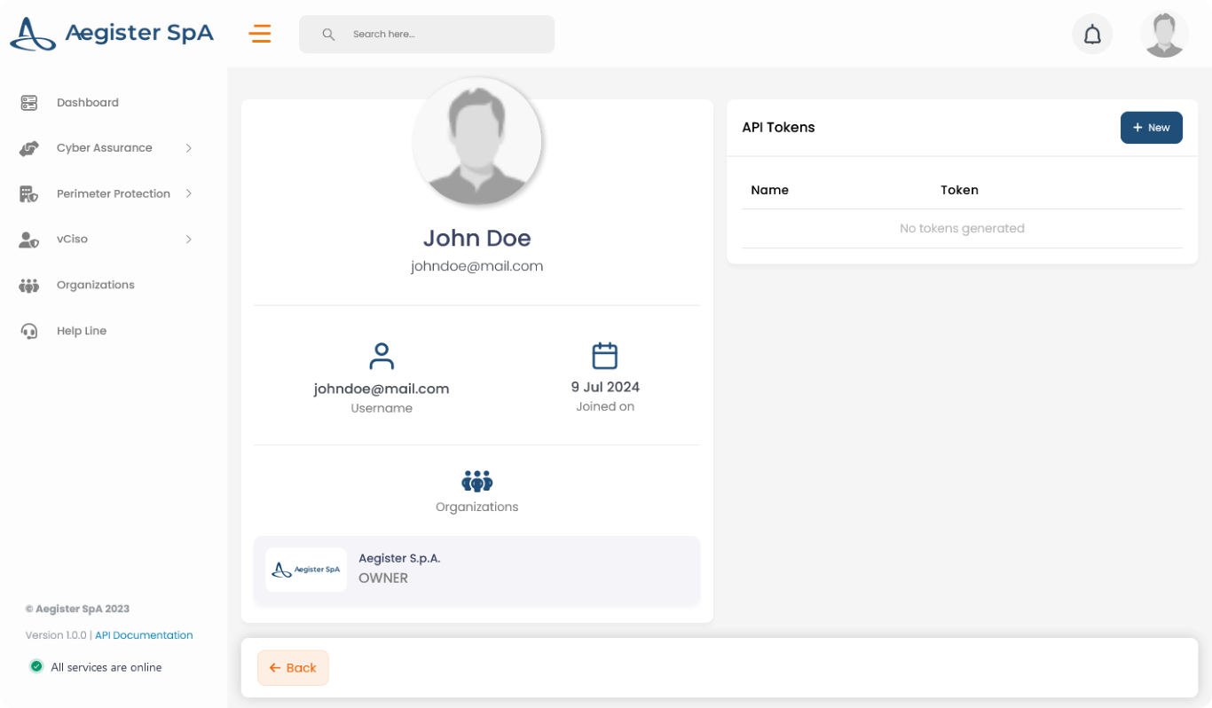Open the Dashboard menu item
Screen dimensions: 1212x708
pos(88,103)
